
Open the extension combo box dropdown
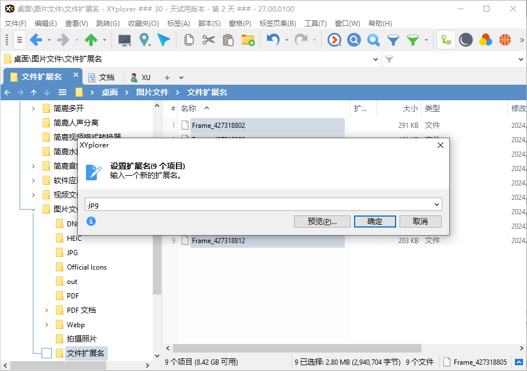(438, 204)
